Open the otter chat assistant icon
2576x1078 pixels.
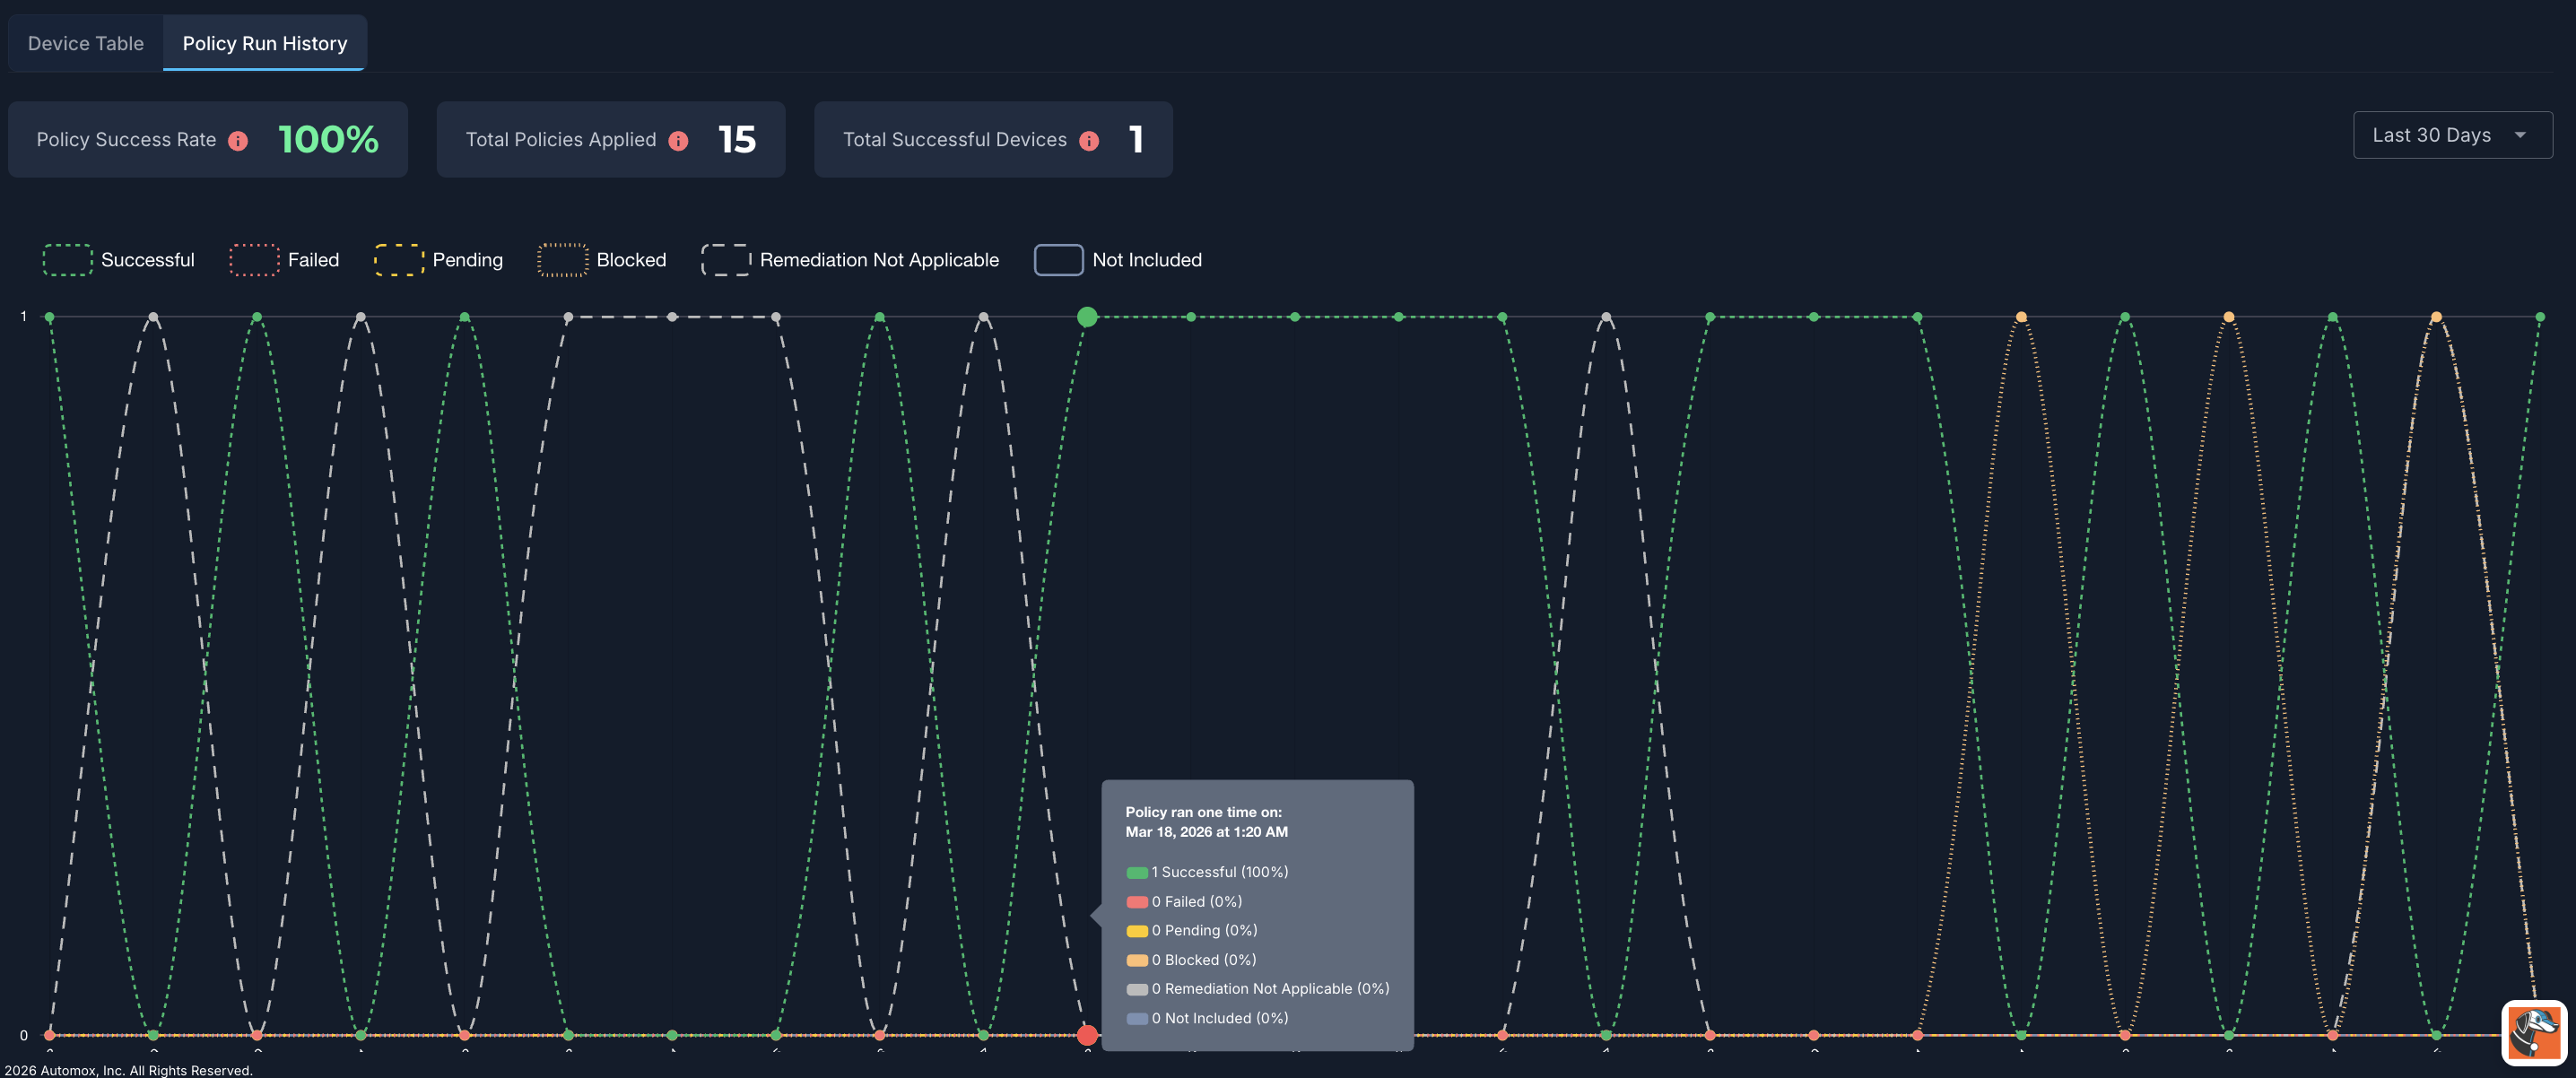click(2533, 1031)
